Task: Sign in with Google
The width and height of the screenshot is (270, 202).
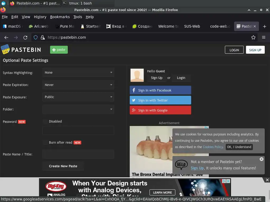Action: tap(160, 110)
